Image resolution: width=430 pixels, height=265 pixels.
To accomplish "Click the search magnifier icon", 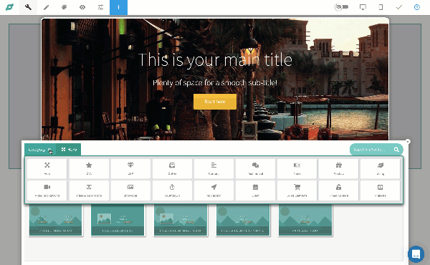I will point(396,150).
